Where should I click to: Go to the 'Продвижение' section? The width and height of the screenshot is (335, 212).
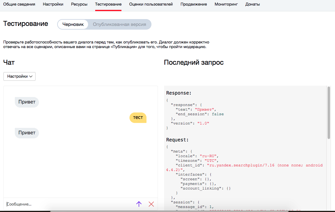[193, 4]
